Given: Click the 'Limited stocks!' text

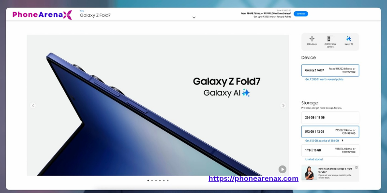Looking at the screenshot, I should (x=314, y=159).
